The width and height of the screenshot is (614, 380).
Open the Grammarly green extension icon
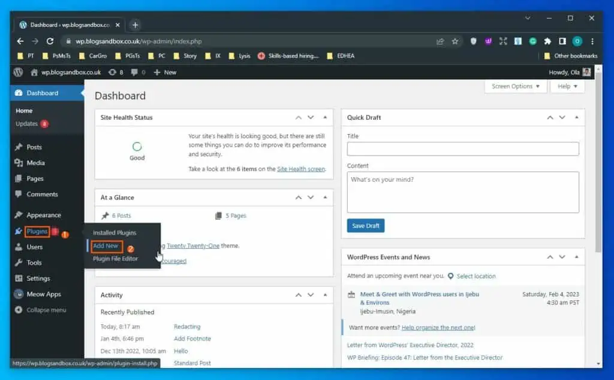(x=532, y=41)
